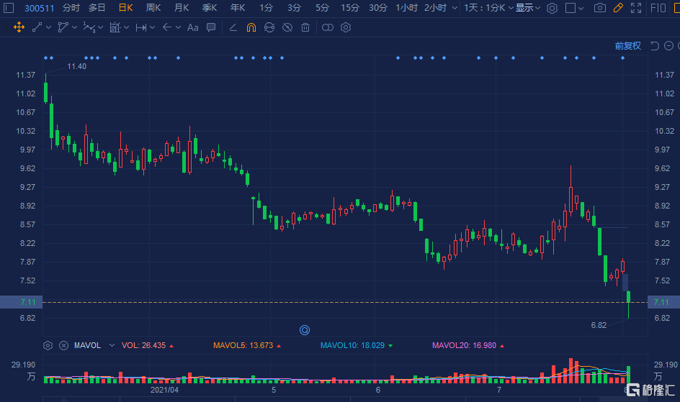Open MAVOL indicator settings gear
680x402 pixels.
(48, 345)
